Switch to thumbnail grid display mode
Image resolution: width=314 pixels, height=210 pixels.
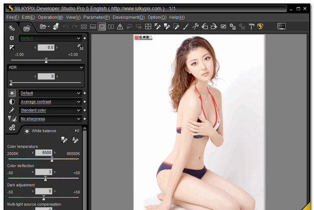84,26
